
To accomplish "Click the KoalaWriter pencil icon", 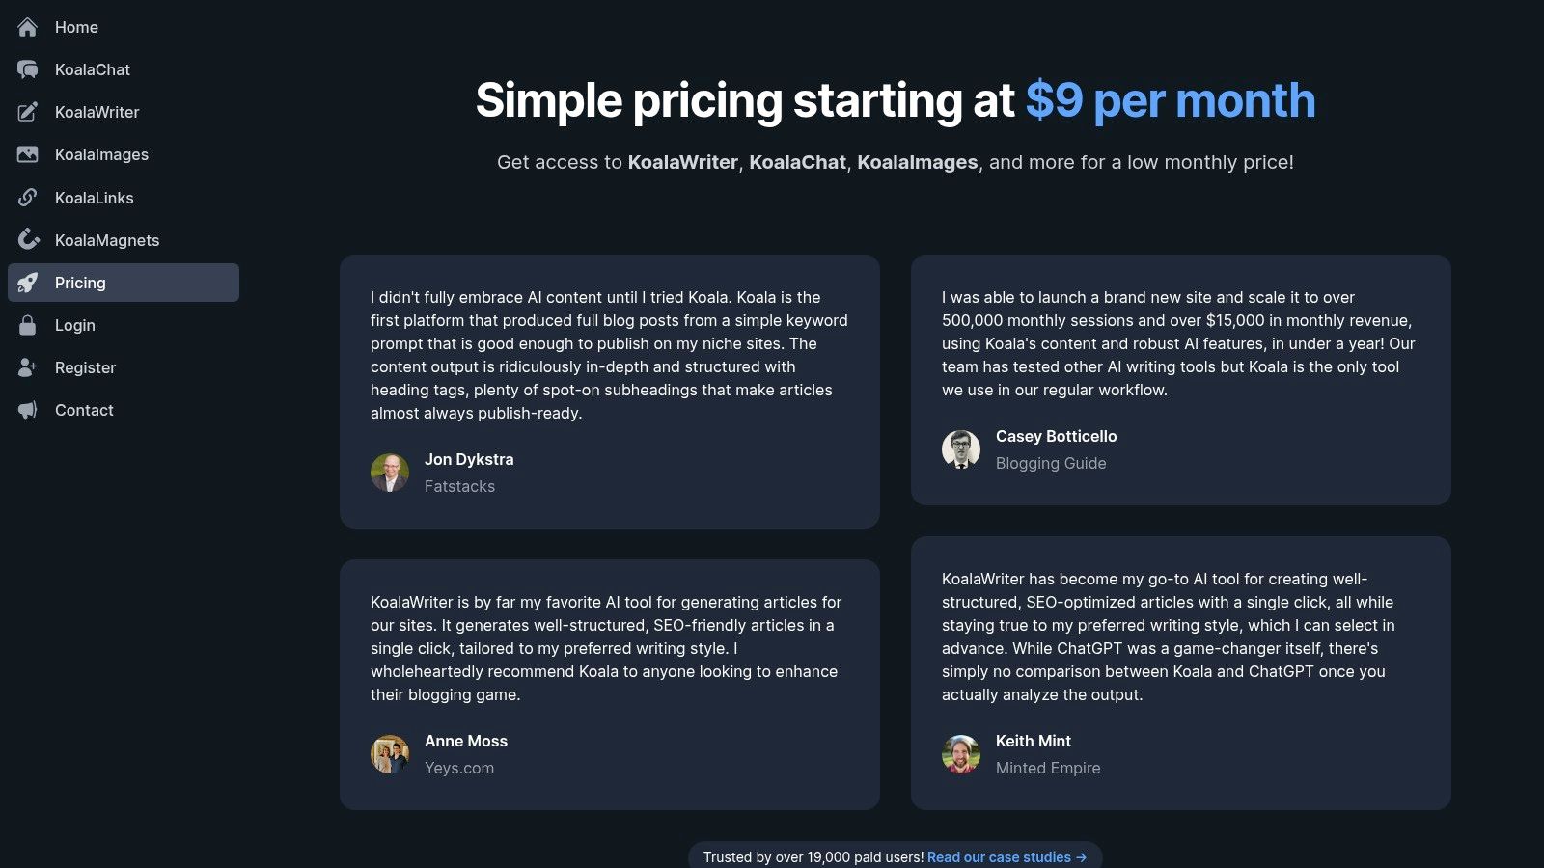I will click(28, 112).
